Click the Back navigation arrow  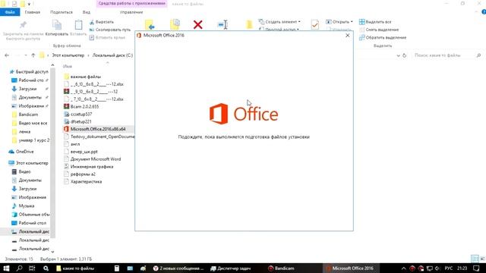[7, 55]
